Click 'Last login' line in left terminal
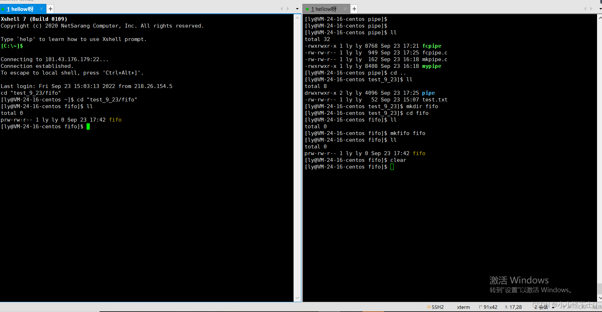 [87, 86]
